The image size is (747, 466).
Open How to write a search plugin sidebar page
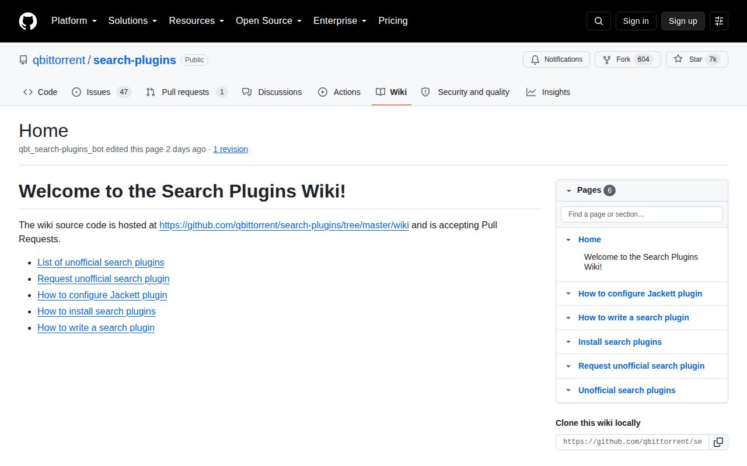click(x=634, y=317)
